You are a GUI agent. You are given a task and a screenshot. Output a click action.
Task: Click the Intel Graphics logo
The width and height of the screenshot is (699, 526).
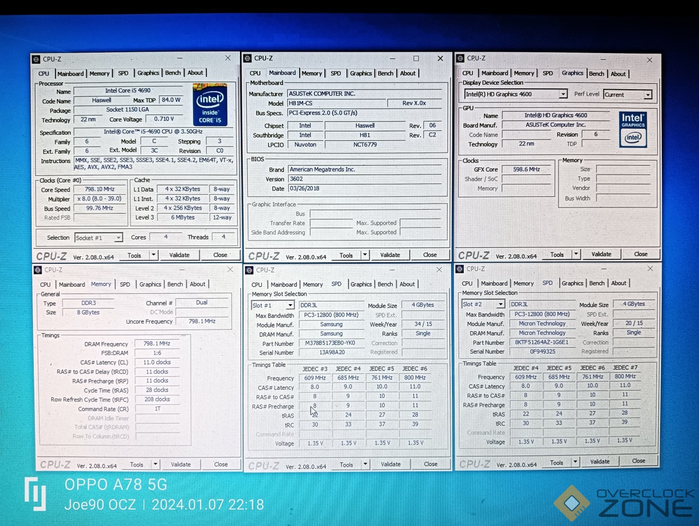633,129
